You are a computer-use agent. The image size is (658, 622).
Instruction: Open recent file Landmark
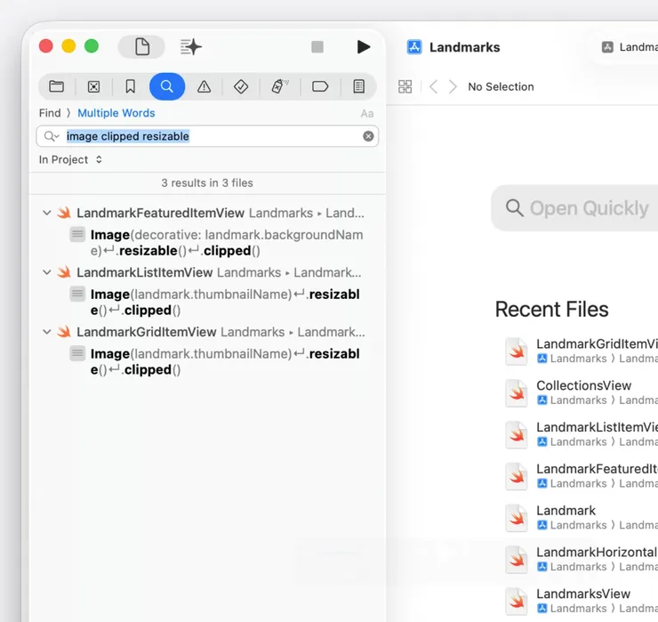(582, 517)
